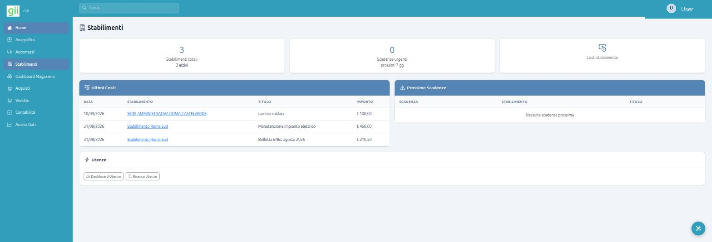
Task: Click the Acquisti cart icon
Action: (10, 88)
